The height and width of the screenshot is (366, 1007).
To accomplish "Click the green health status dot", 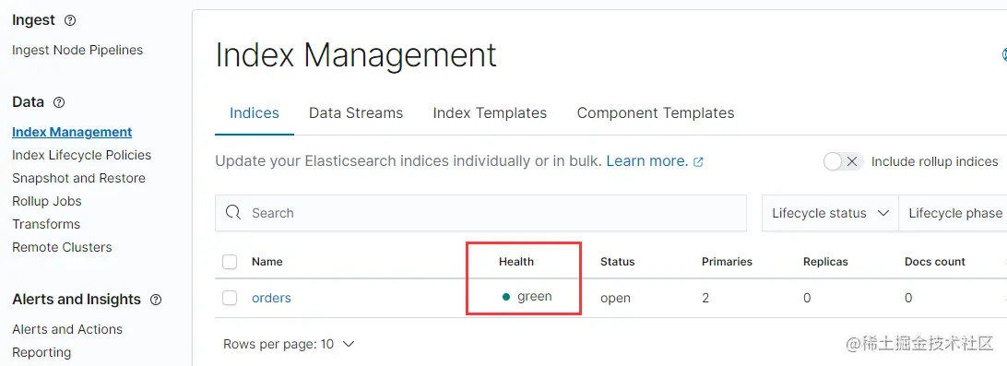I will tap(506, 297).
